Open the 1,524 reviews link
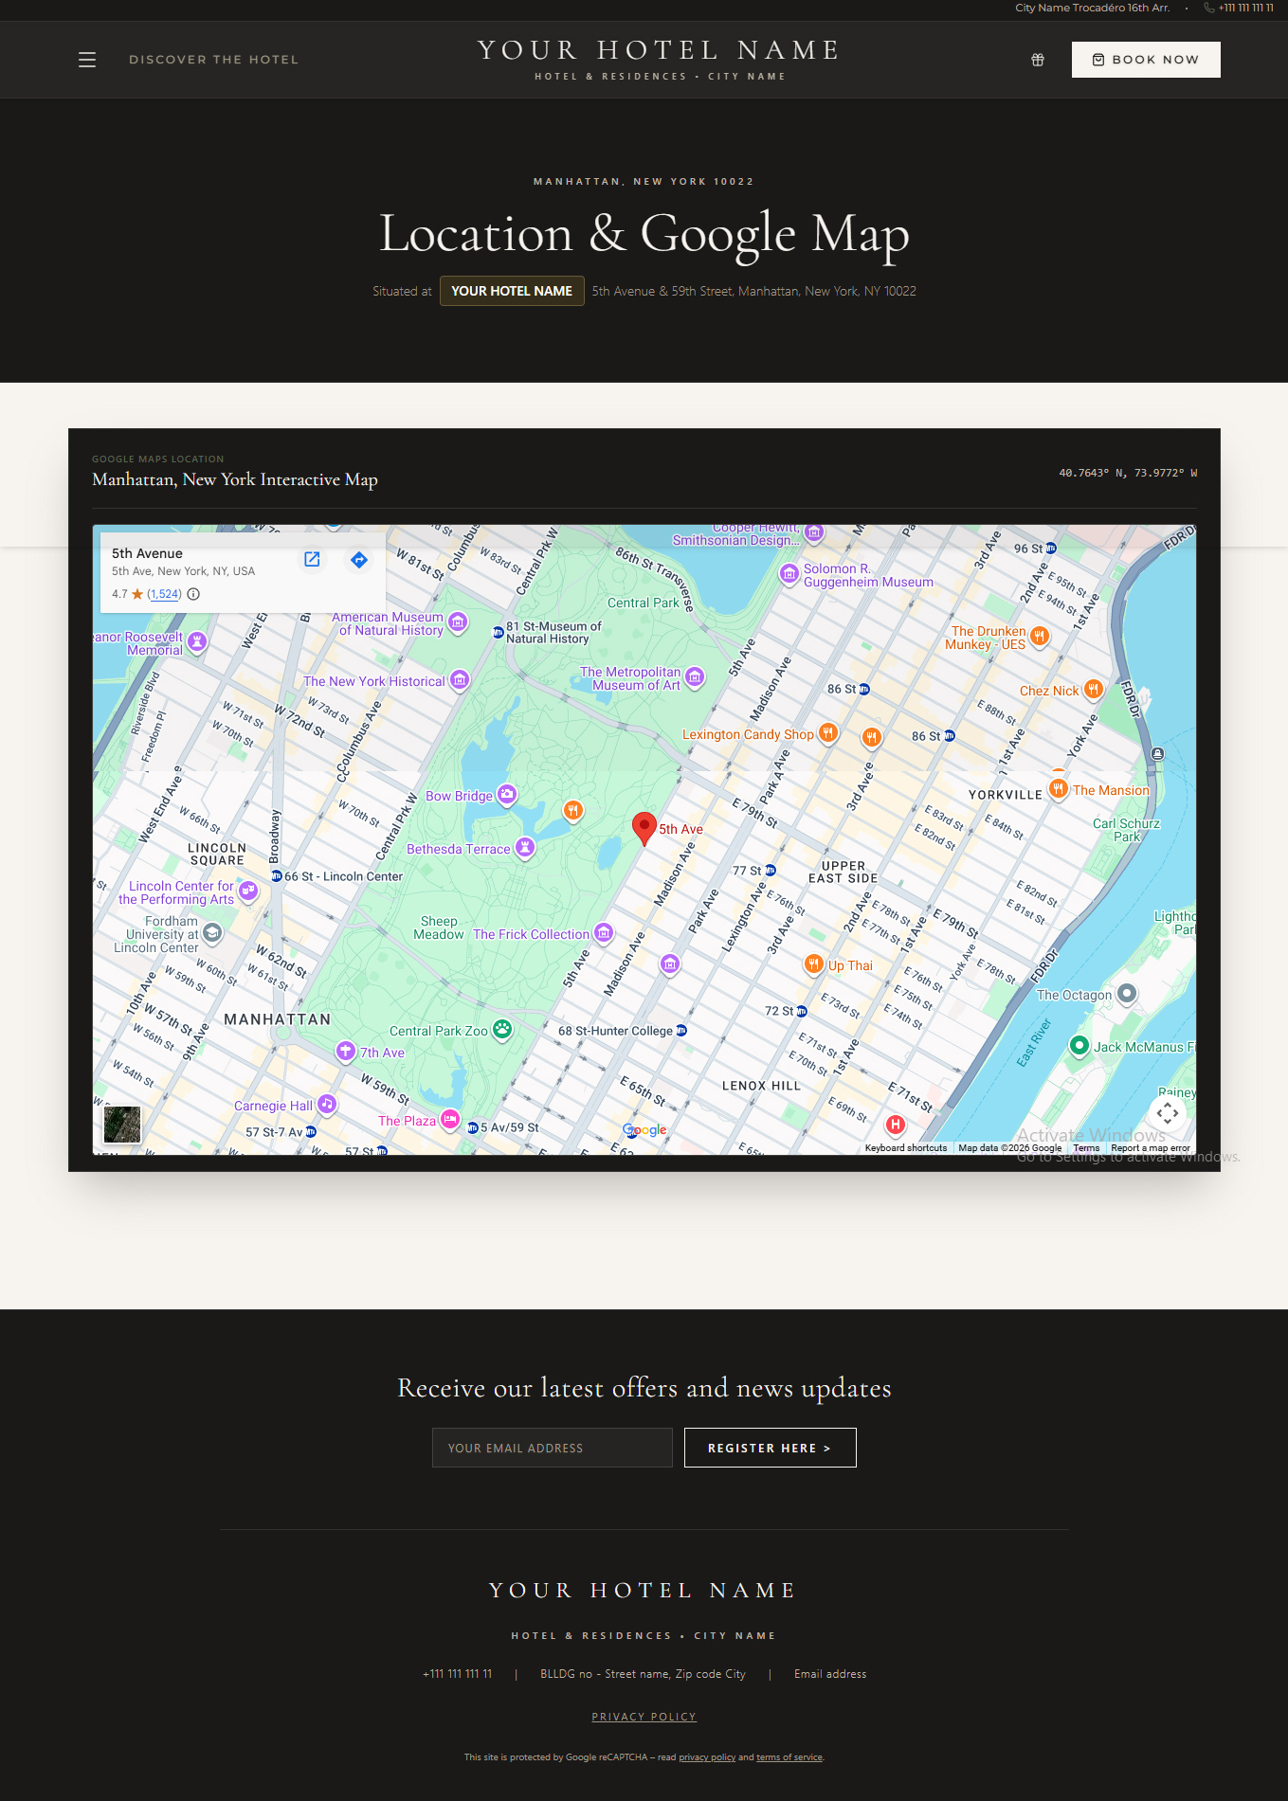1288x1801 pixels. (164, 594)
